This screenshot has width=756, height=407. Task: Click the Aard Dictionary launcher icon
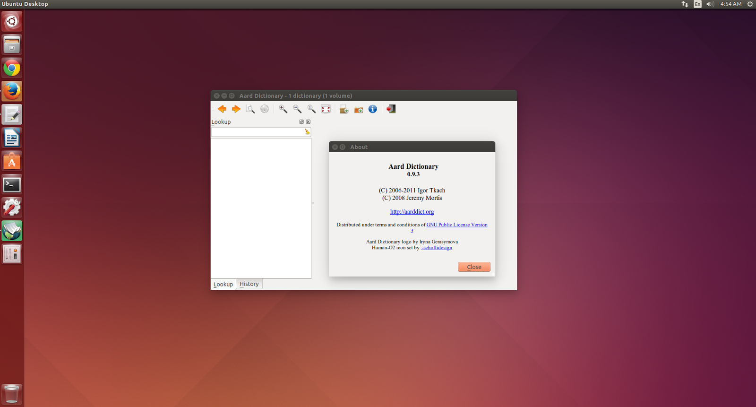point(12,231)
